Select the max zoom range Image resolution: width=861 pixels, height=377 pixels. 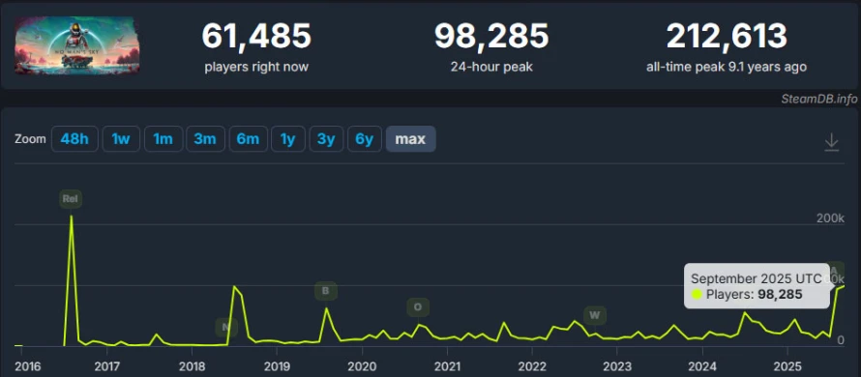click(411, 139)
